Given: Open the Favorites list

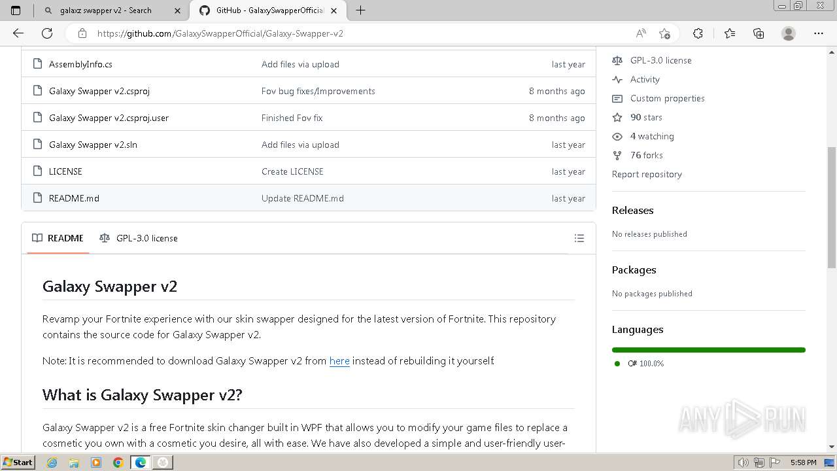Looking at the screenshot, I should click(x=730, y=33).
